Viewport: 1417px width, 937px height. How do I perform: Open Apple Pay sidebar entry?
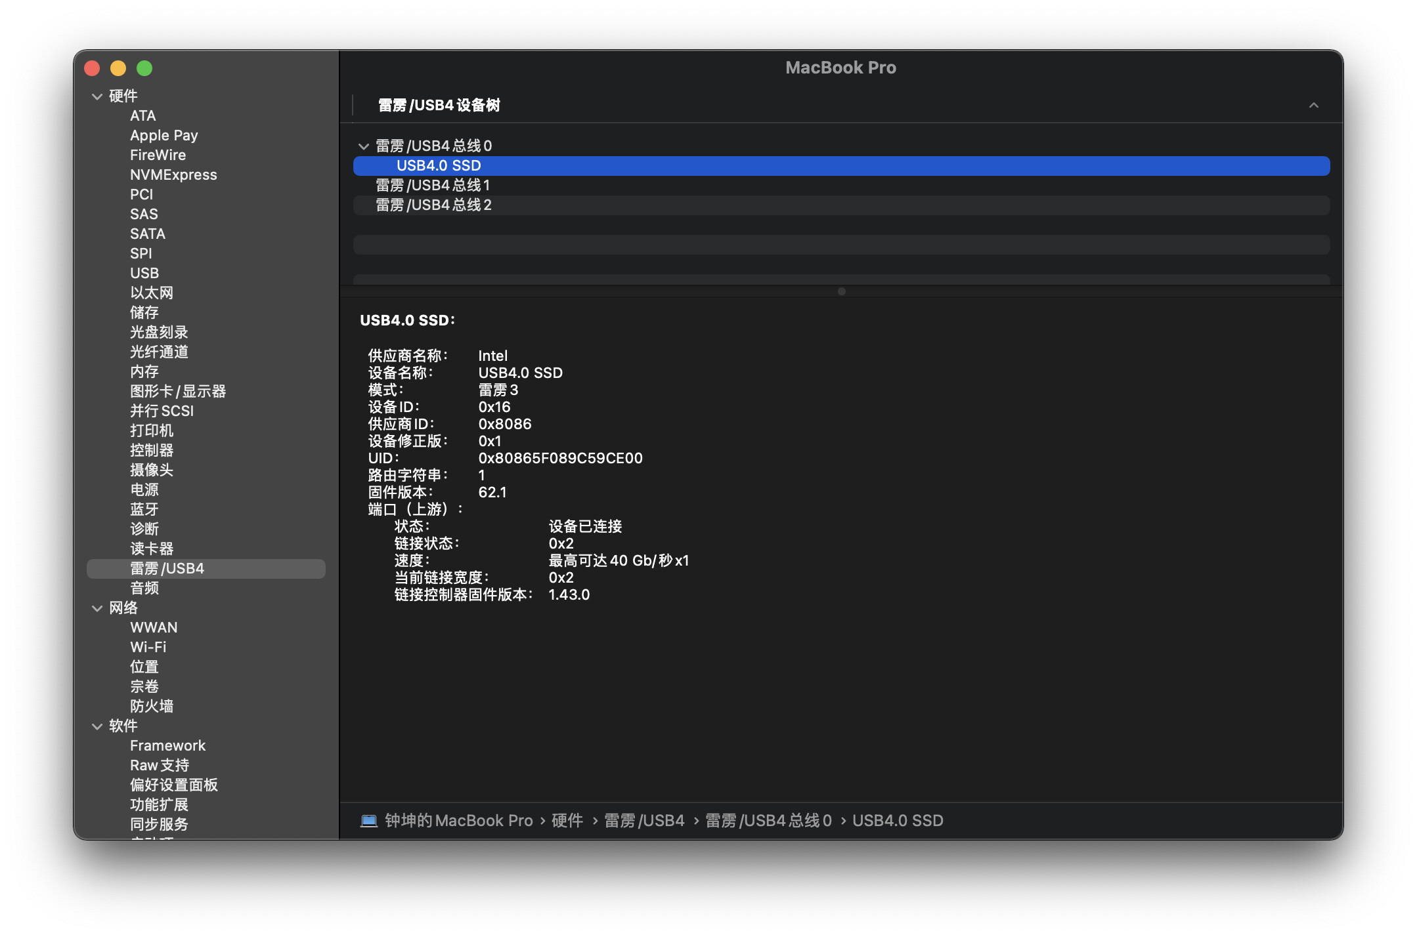click(163, 136)
